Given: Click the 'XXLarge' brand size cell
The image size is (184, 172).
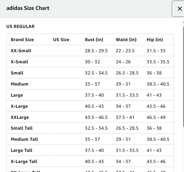Looking at the screenshot, I should 20,117.
